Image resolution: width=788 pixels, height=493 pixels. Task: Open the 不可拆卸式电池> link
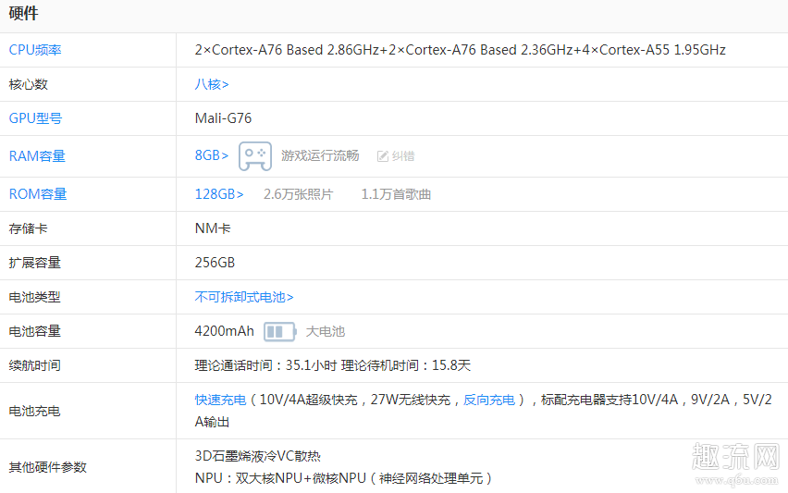click(x=244, y=297)
